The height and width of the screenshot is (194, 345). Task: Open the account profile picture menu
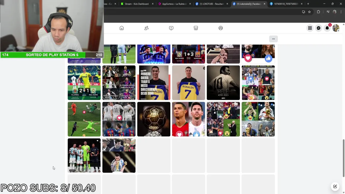click(336, 28)
